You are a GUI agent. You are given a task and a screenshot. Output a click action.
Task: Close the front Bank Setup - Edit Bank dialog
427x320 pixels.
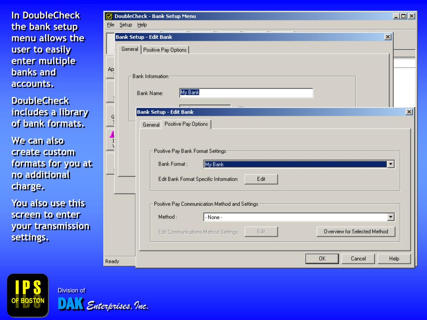click(x=409, y=112)
